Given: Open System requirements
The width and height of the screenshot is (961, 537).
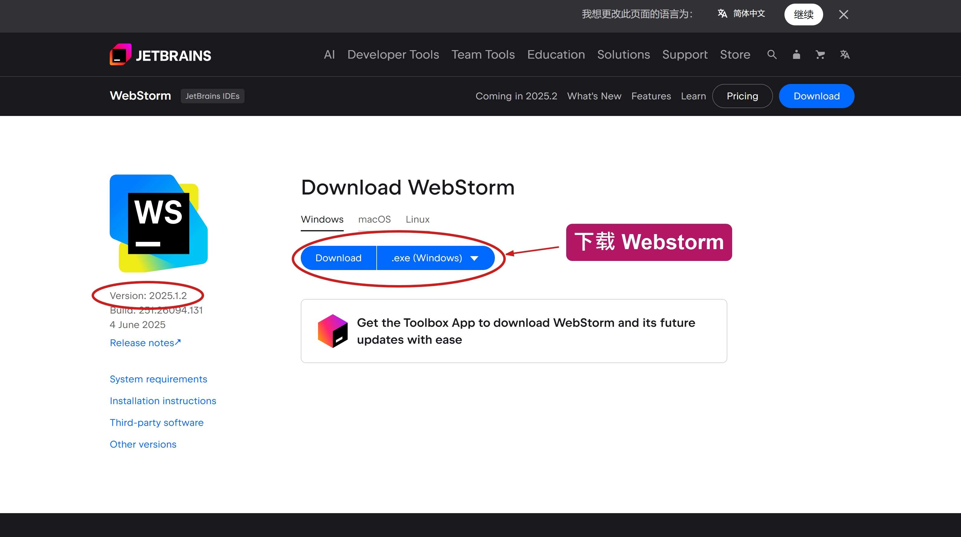Looking at the screenshot, I should point(158,379).
